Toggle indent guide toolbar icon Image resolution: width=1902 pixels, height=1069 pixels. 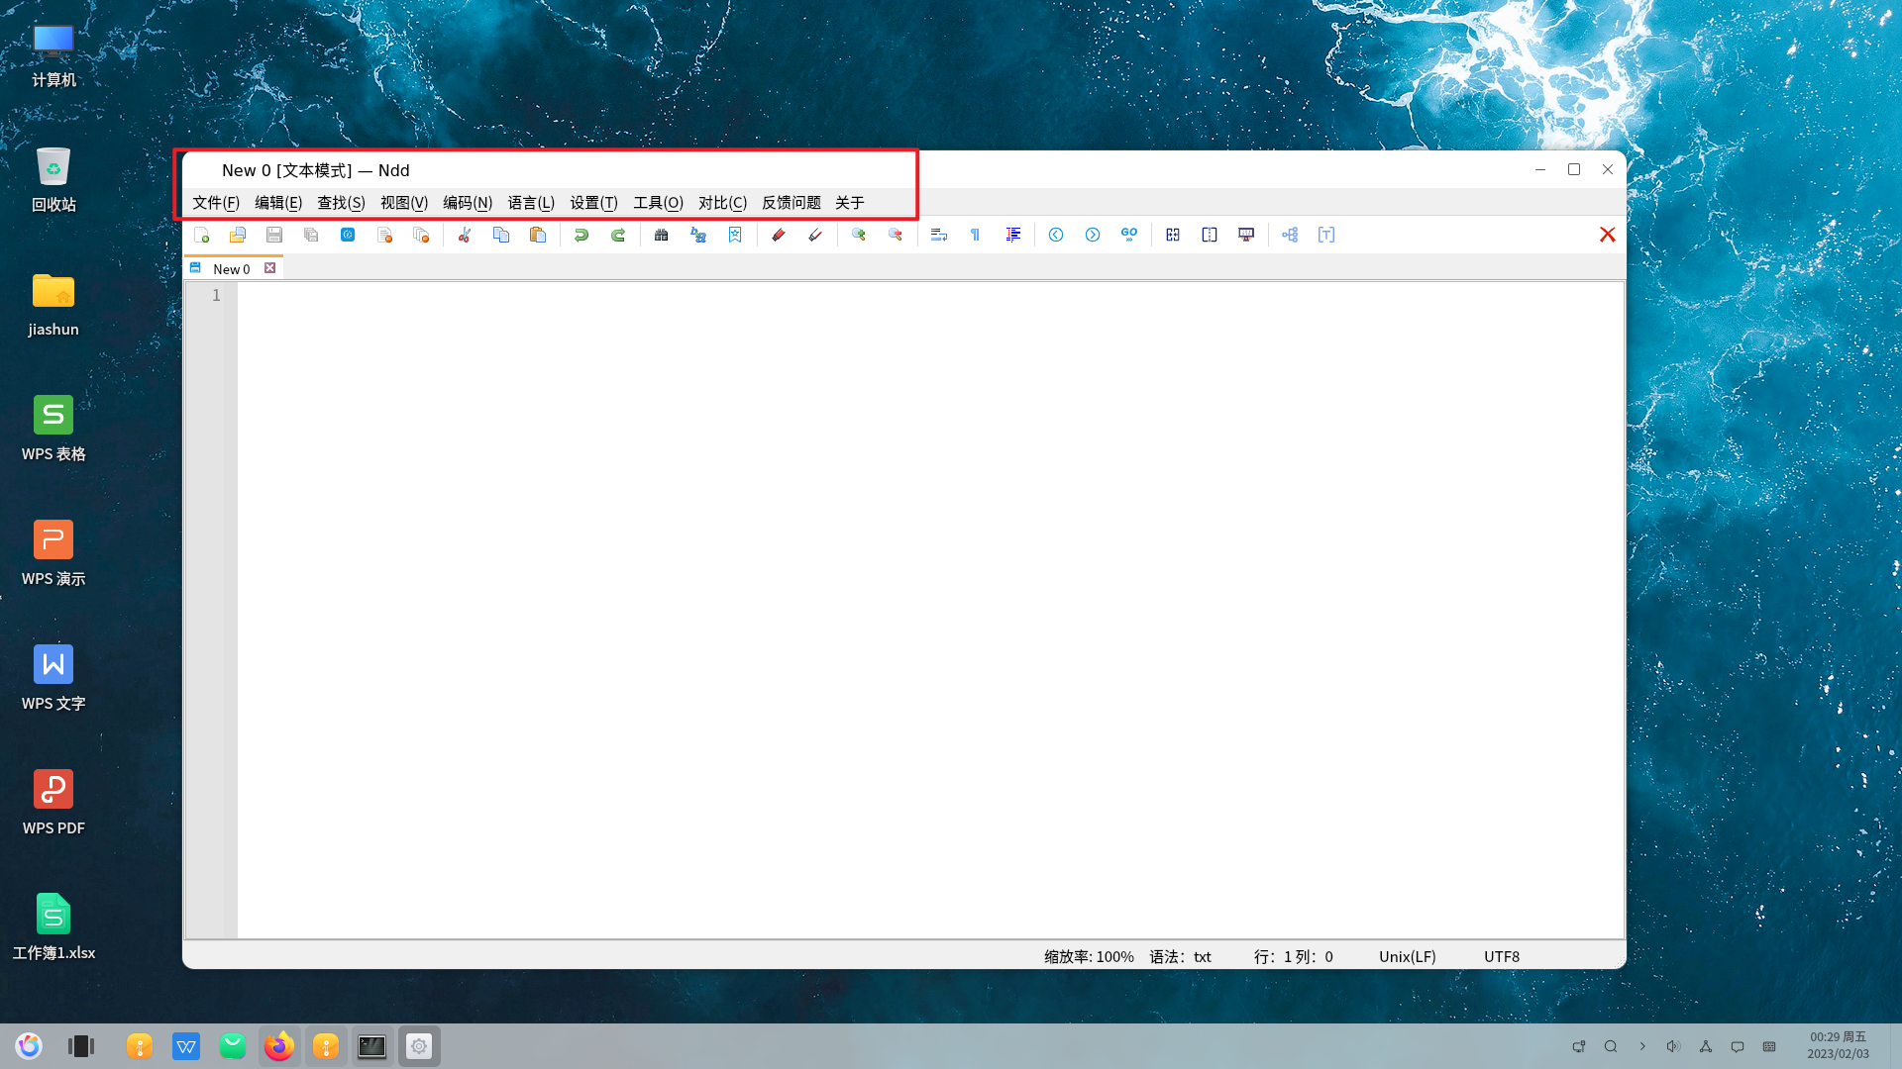point(1013,235)
